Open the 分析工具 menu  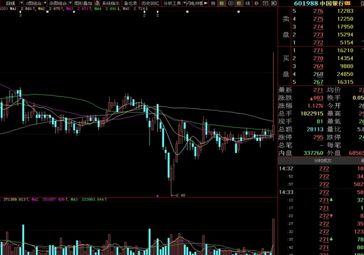172,3
